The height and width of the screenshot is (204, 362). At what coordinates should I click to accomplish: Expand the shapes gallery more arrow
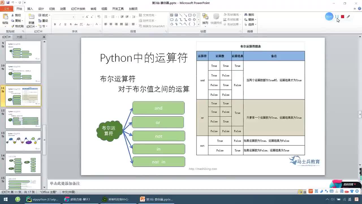(199, 24)
